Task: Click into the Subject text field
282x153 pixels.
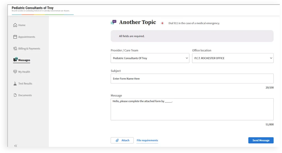Action: click(x=192, y=78)
